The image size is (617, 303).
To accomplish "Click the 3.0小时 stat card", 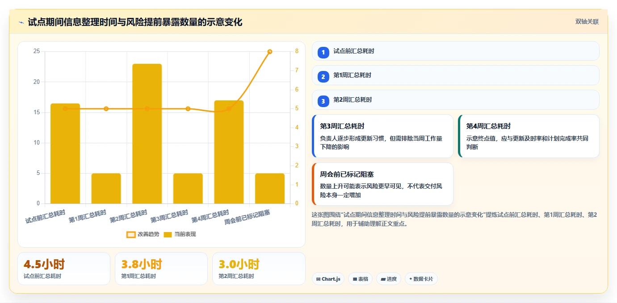I will pyautogui.click(x=259, y=269).
